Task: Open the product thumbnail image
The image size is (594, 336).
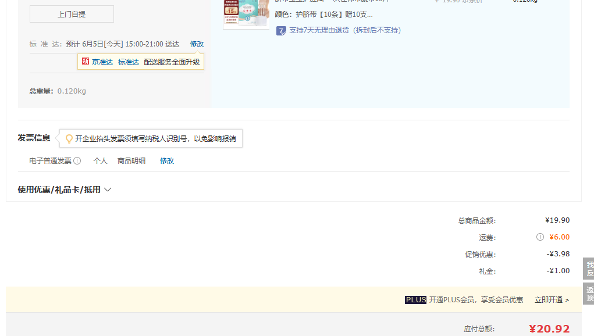Action: [x=246, y=13]
